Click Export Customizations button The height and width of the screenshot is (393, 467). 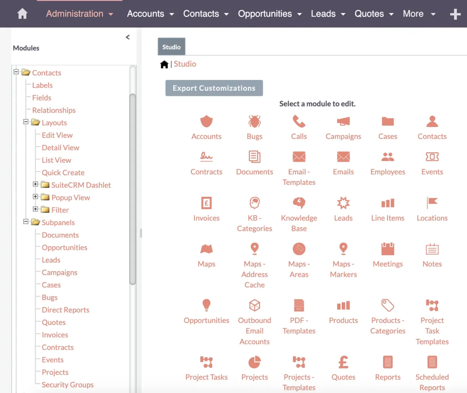(x=214, y=88)
